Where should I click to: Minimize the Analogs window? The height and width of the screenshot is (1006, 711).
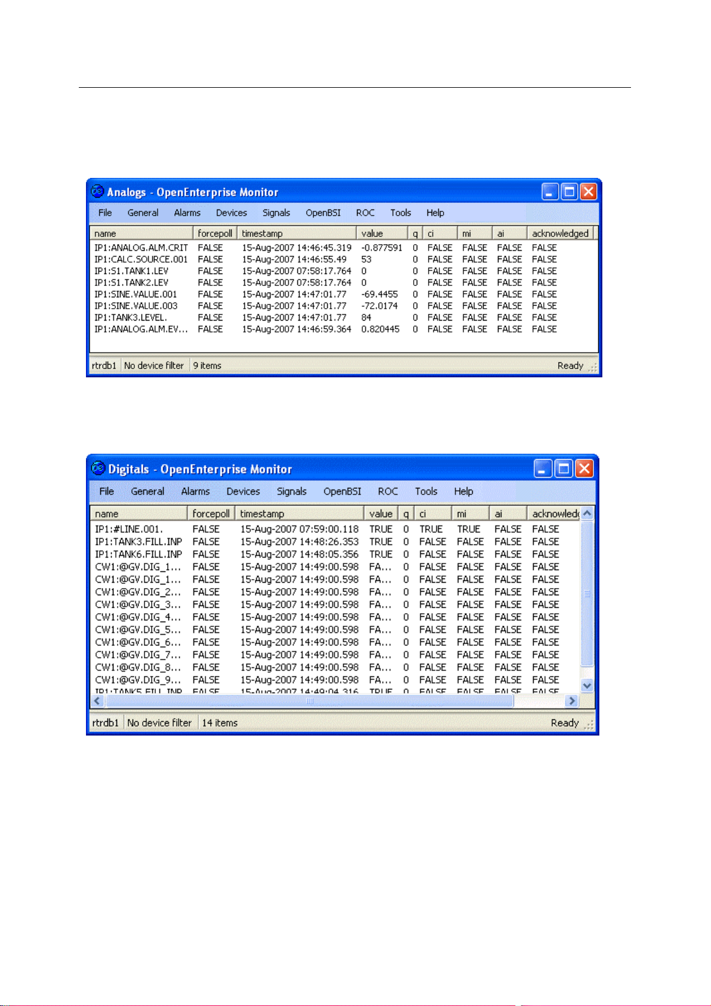(x=550, y=192)
